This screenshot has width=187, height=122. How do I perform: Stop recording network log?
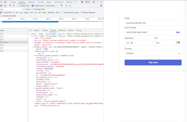[x=1, y=6]
